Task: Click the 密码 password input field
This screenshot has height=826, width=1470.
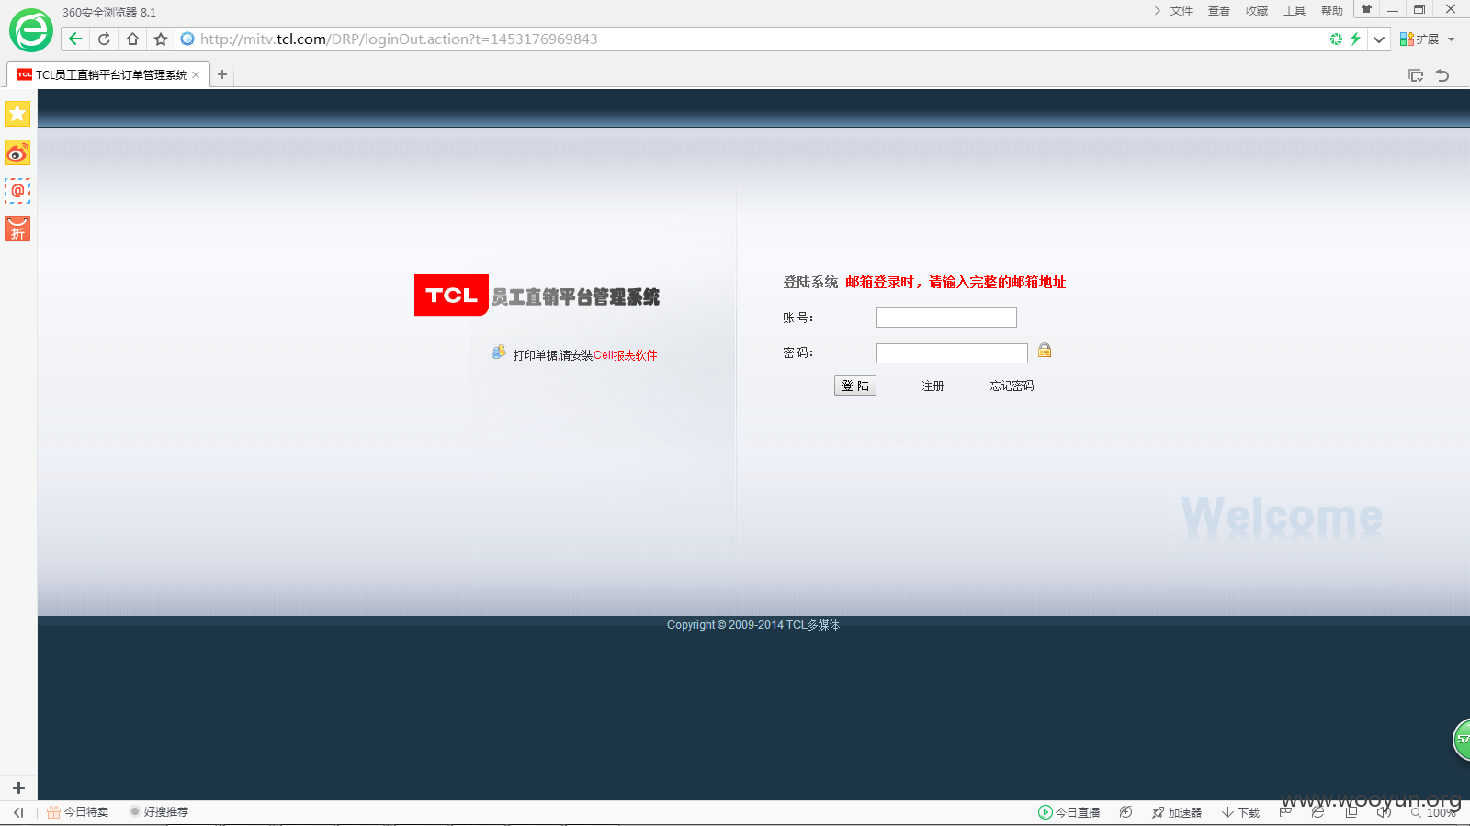Action: pos(952,353)
